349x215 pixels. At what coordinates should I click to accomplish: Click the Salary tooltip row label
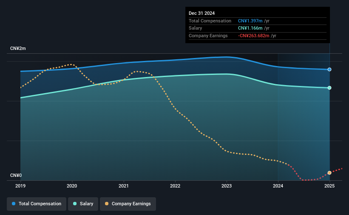click(x=196, y=28)
